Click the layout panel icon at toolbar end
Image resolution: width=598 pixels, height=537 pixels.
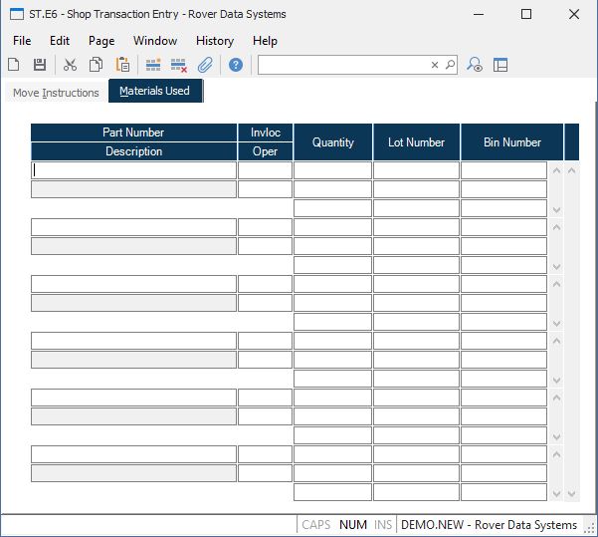click(x=500, y=65)
